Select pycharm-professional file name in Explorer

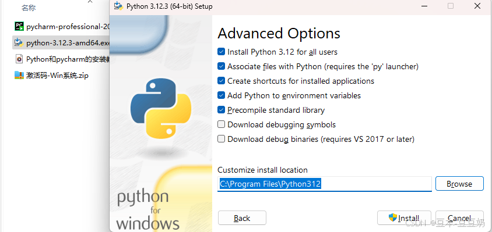point(68,27)
